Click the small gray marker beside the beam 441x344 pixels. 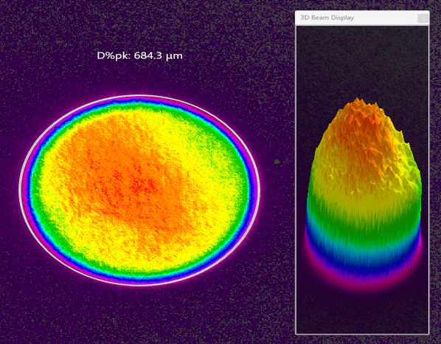tap(277, 162)
